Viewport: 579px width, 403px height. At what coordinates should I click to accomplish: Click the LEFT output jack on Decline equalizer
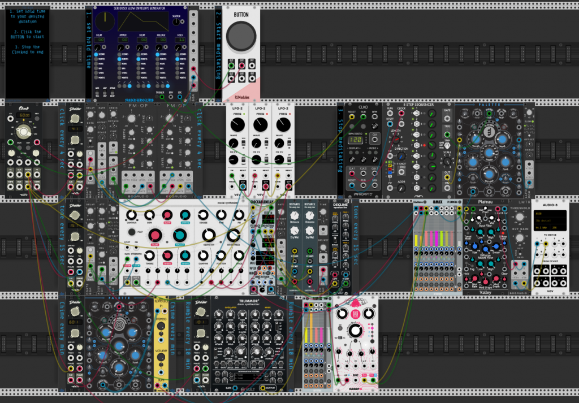pos(335,283)
